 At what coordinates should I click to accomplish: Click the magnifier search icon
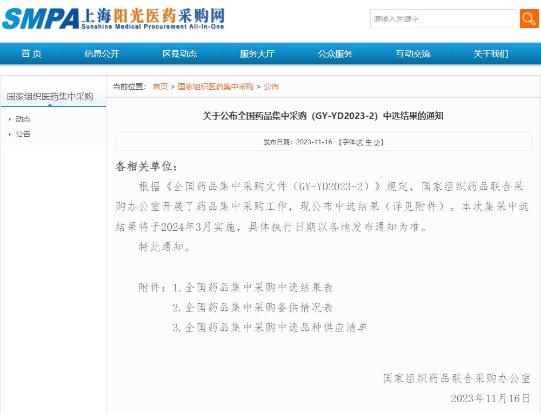(527, 18)
